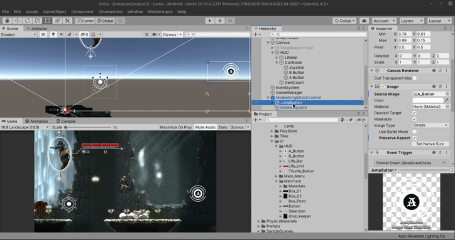This screenshot has width=455, height=240.
Task: Click the Image Color swatch
Action: pos(428,100)
